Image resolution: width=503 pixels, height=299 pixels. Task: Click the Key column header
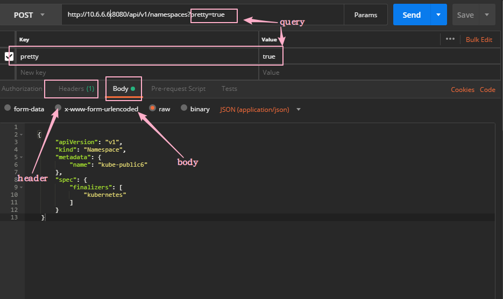pyautogui.click(x=24, y=39)
